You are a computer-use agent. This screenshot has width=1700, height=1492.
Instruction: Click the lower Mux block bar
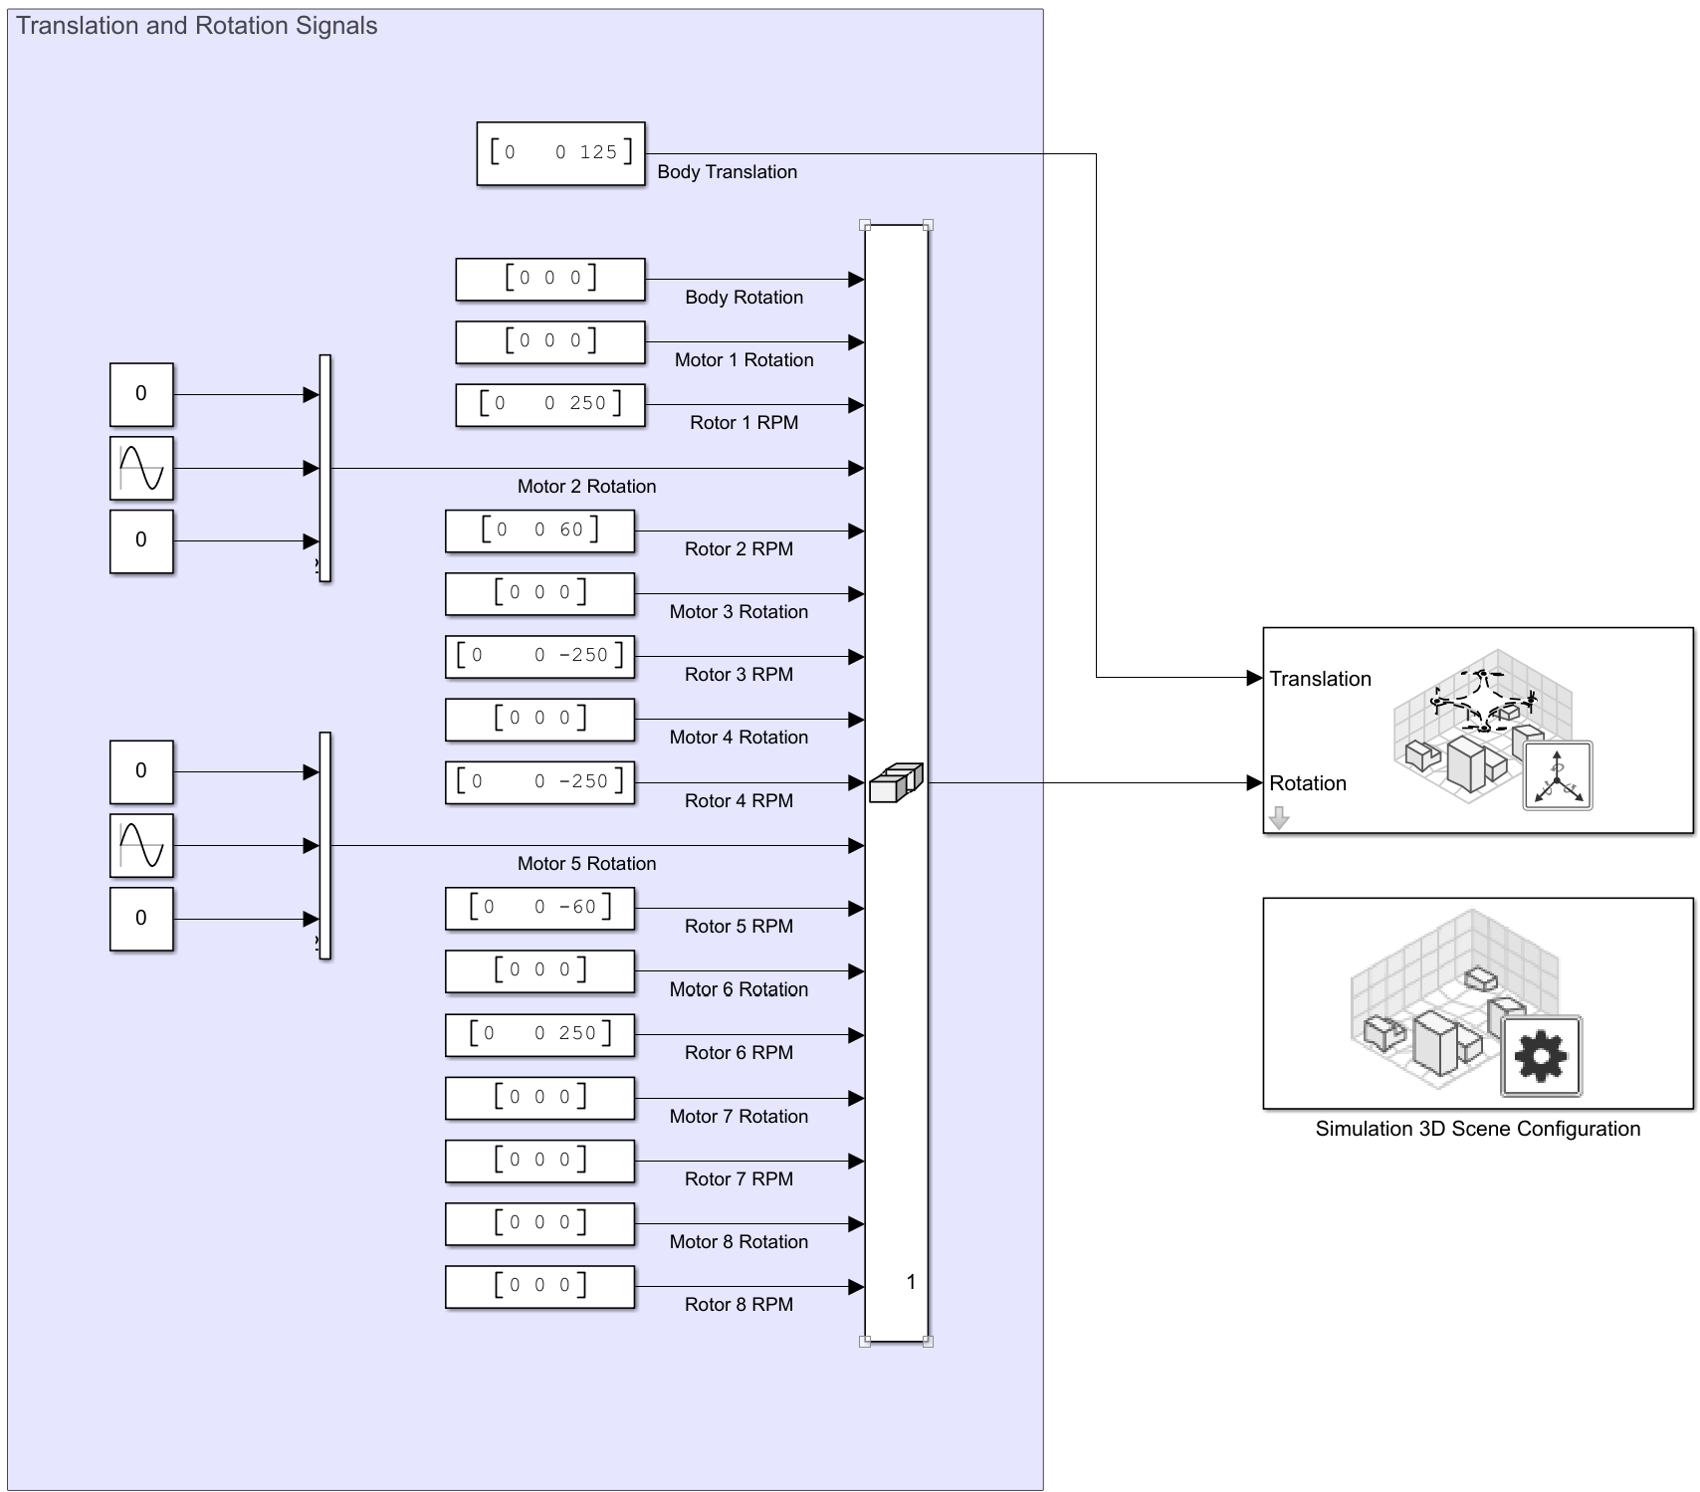323,845
